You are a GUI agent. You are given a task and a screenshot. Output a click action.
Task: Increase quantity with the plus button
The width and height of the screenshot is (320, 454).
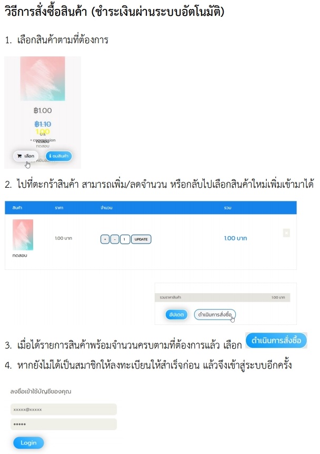tap(105, 239)
